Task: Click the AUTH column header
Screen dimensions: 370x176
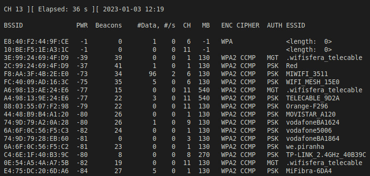Action: (275, 25)
